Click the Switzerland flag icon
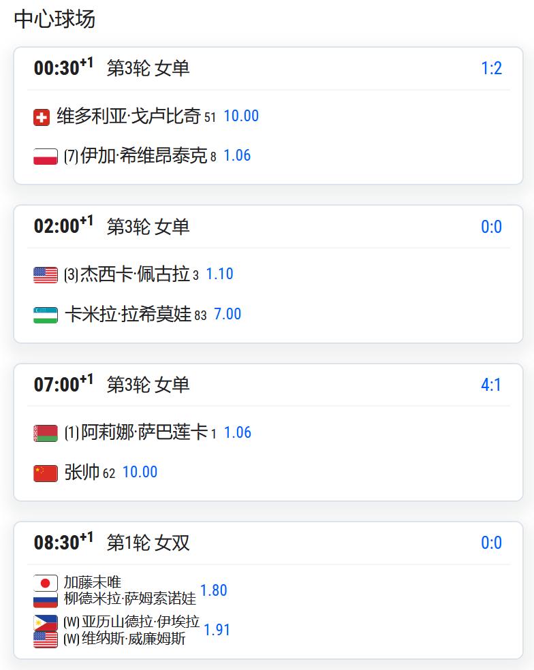The height and width of the screenshot is (670, 534). click(42, 117)
